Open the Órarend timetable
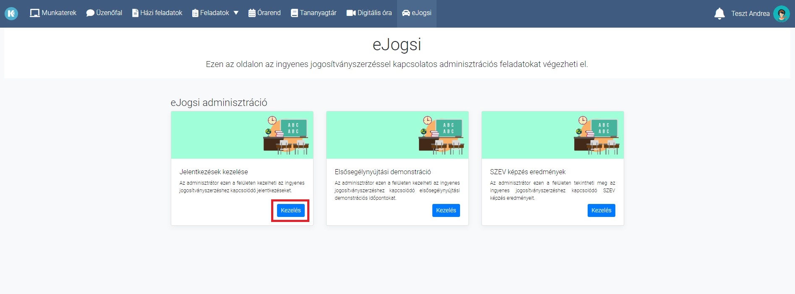The height and width of the screenshot is (294, 795). point(264,13)
